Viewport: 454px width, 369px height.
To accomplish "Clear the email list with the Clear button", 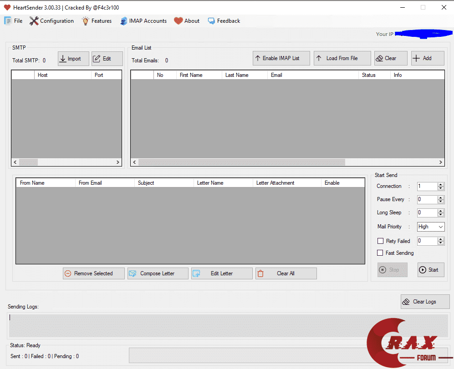I will [x=391, y=58].
